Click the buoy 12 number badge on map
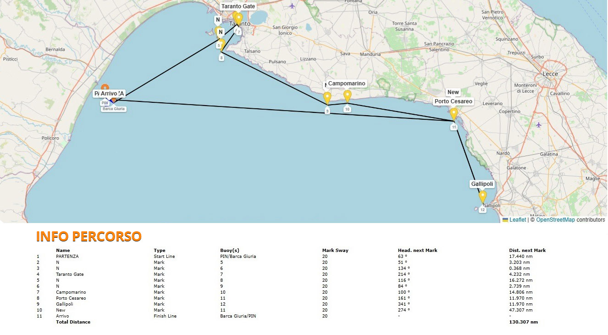 click(x=482, y=210)
